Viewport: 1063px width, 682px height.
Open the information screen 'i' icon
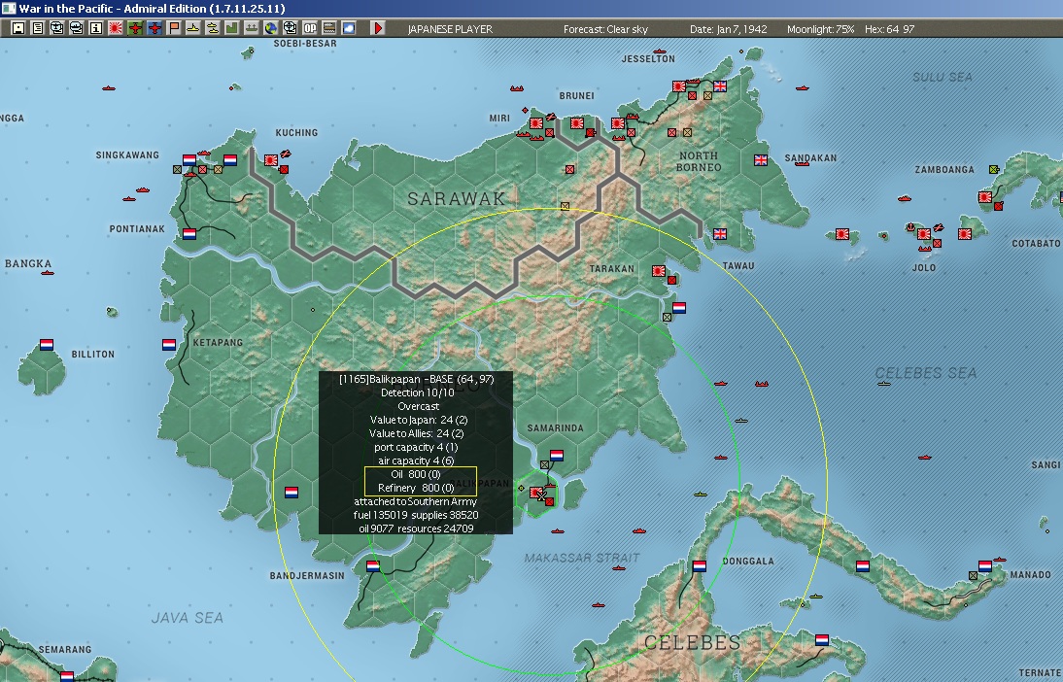96,28
